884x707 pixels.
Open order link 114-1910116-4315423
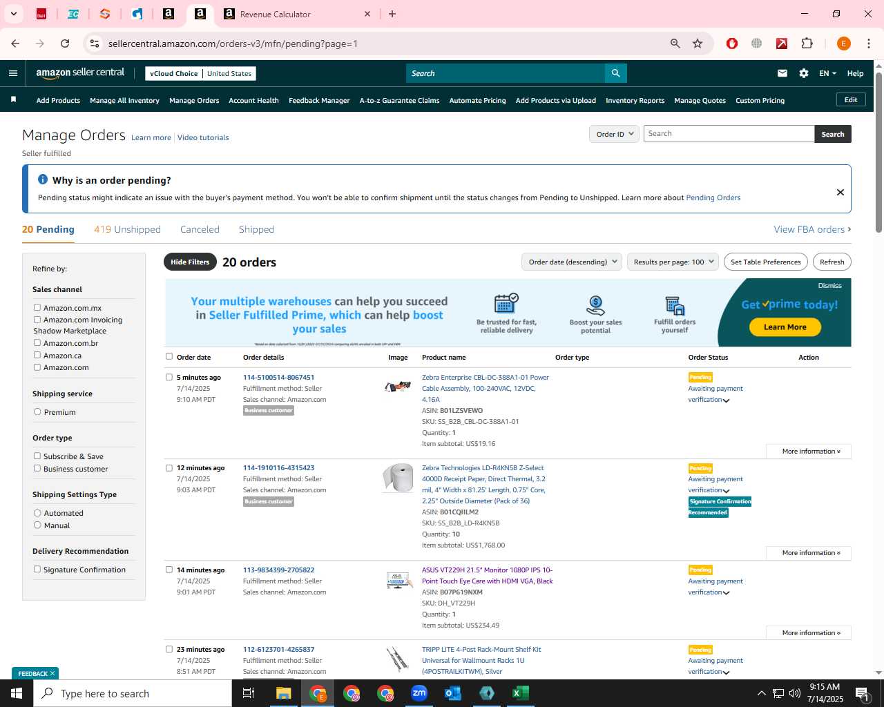(x=278, y=468)
